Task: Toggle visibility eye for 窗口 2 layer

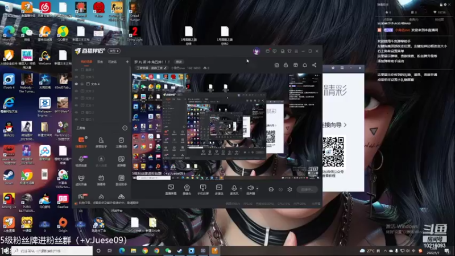Action: pos(76,112)
